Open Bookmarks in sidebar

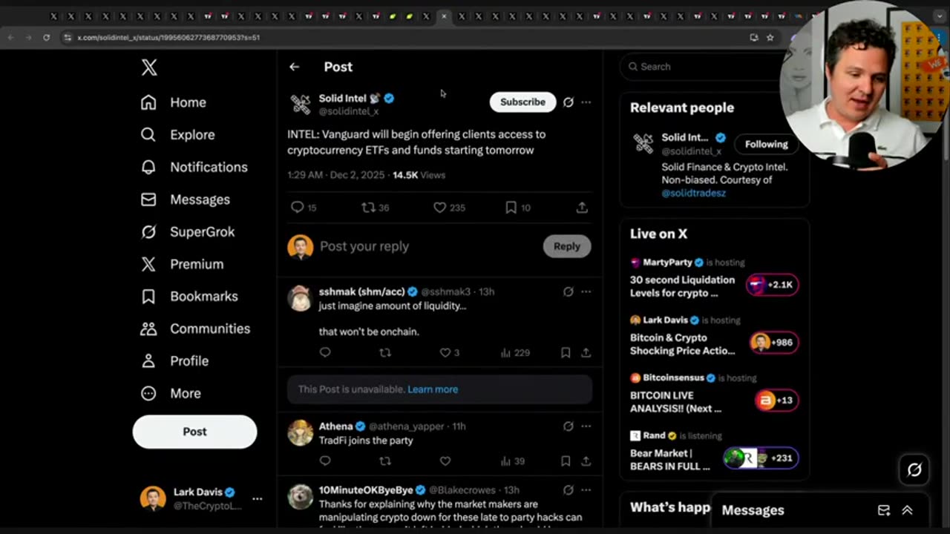tap(189, 296)
